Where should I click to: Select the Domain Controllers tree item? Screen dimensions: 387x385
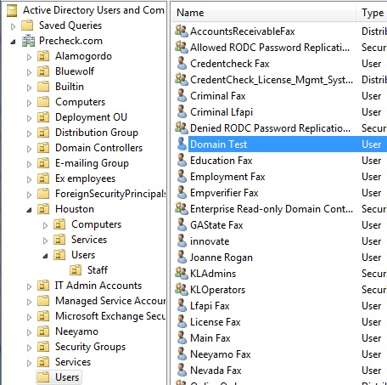pos(98,148)
